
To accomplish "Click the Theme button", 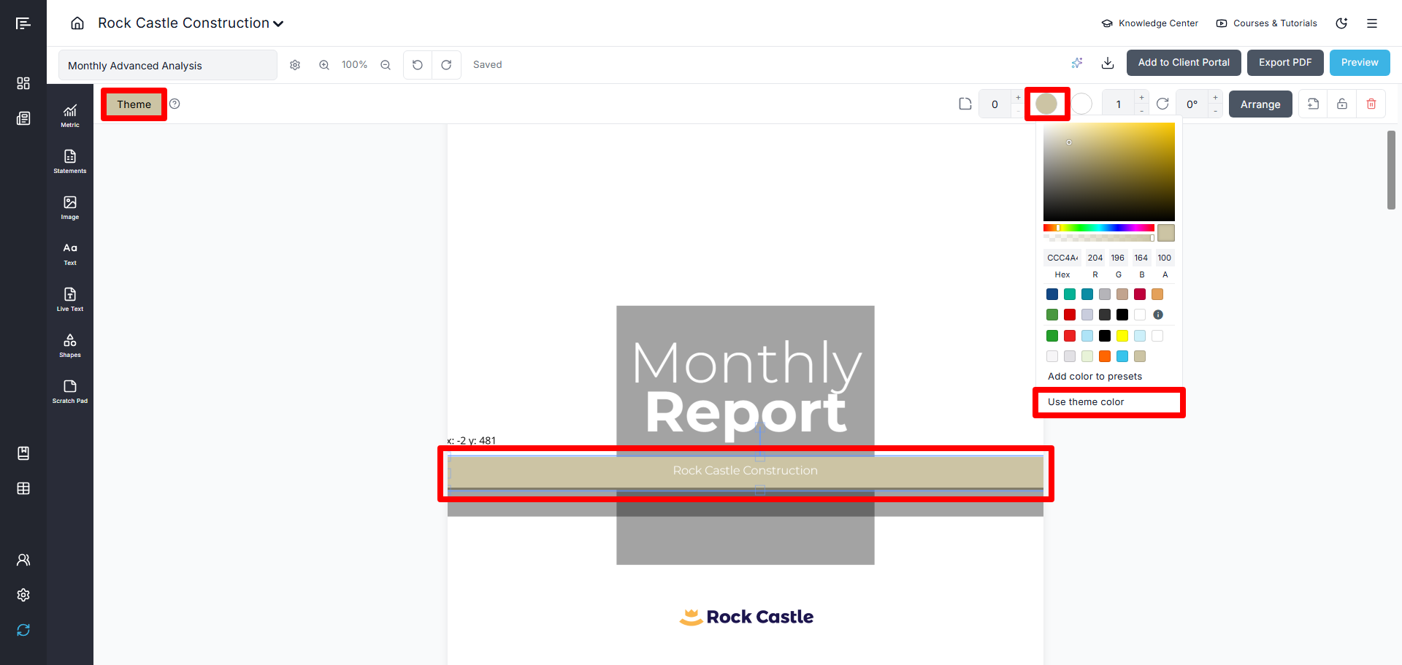I will pos(134,104).
